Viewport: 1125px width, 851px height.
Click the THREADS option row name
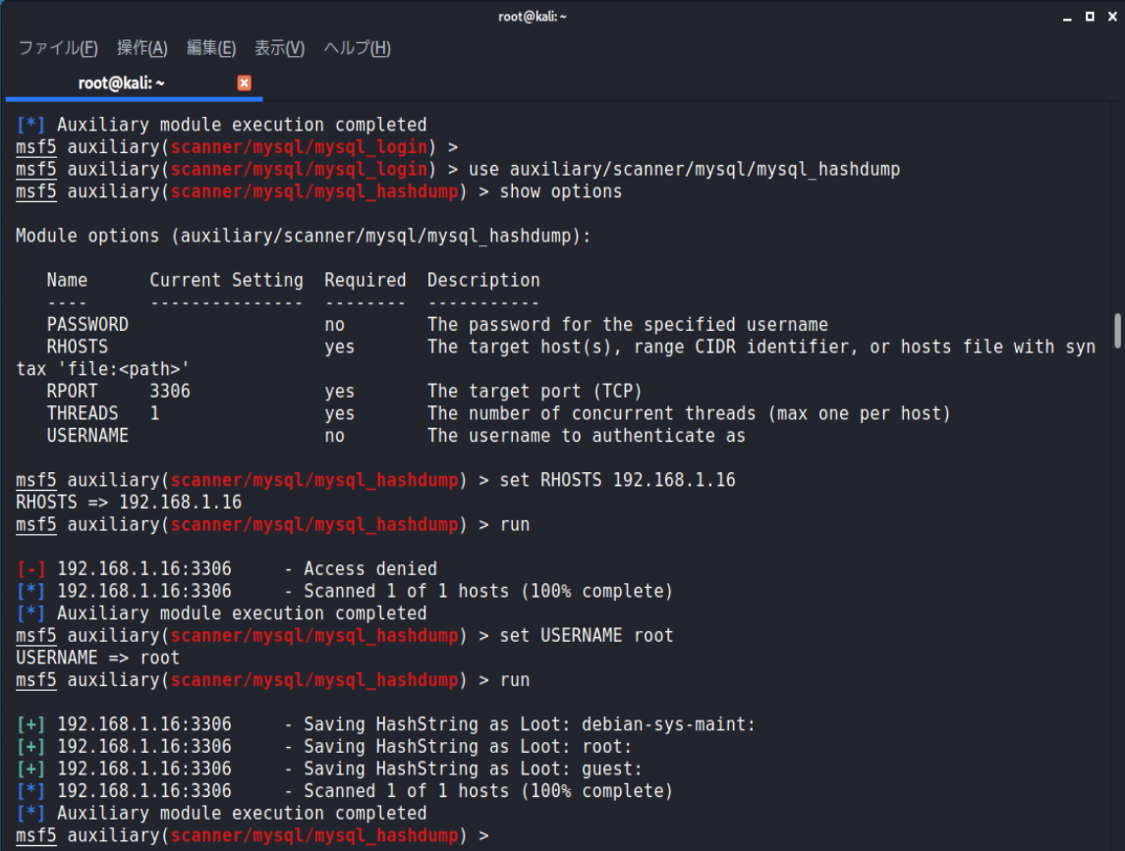[x=83, y=413]
